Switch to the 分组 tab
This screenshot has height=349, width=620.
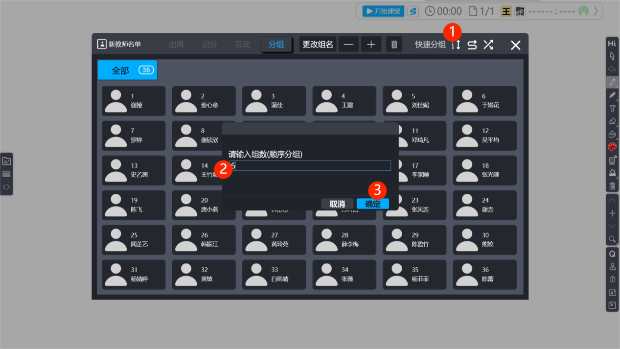click(x=276, y=45)
